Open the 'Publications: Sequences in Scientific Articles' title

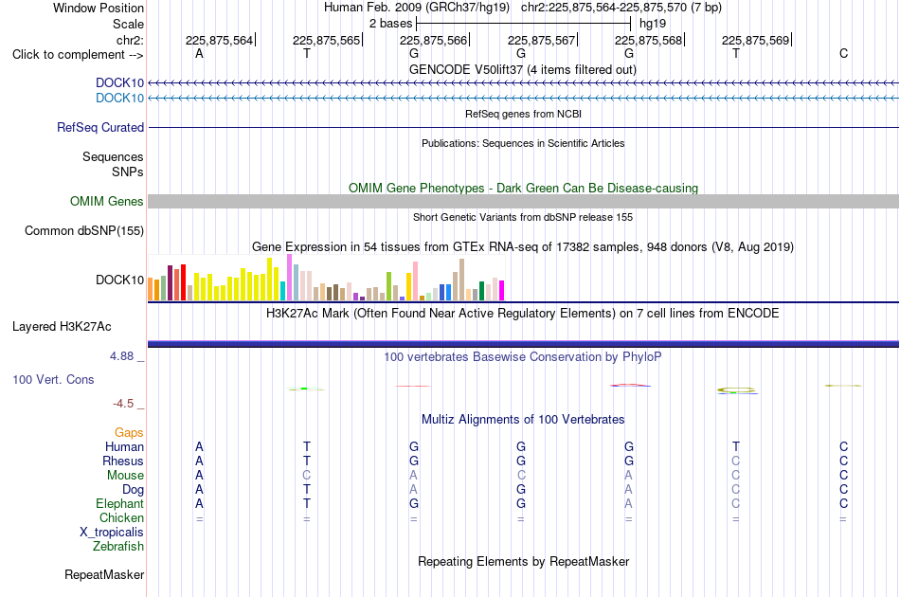pyautogui.click(x=523, y=143)
